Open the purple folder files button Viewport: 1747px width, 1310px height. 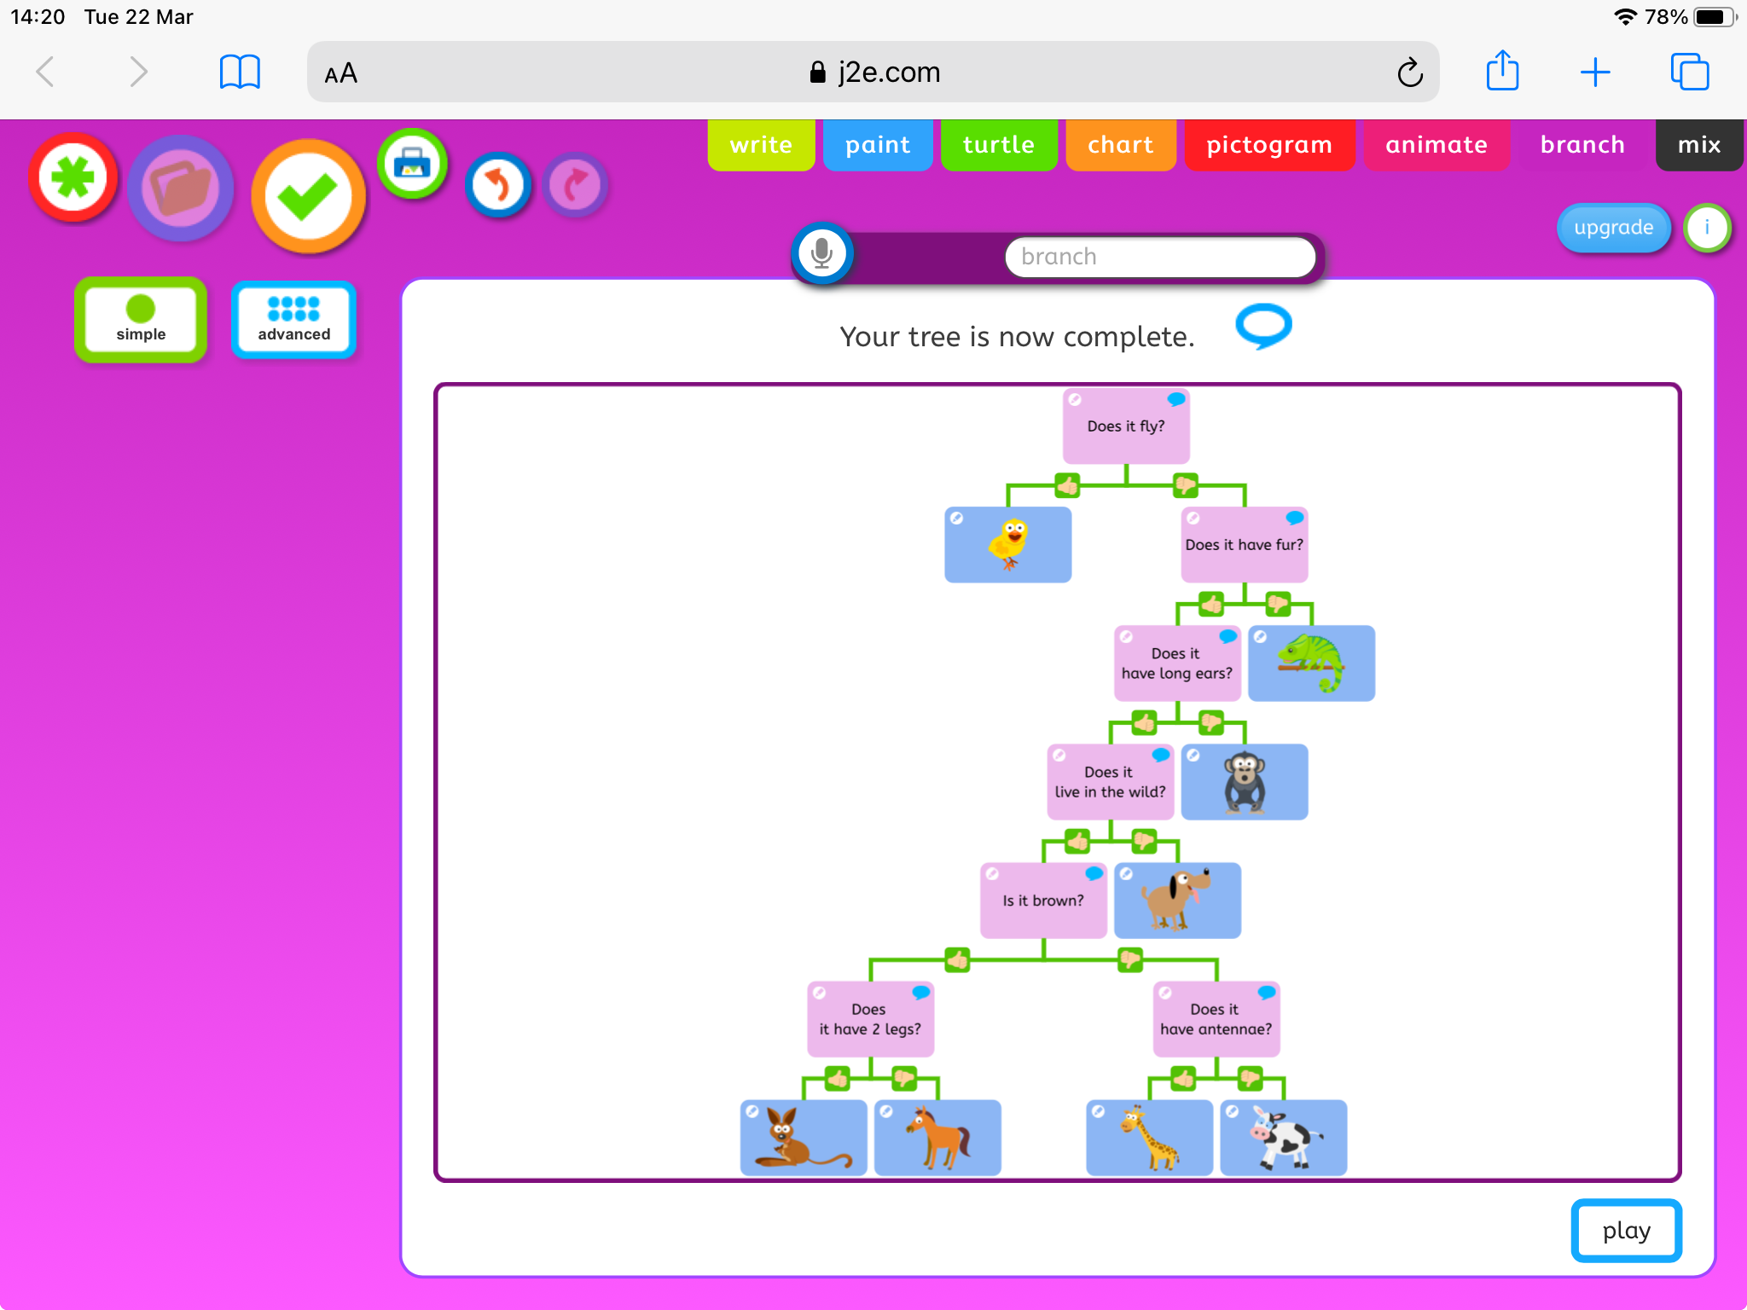(180, 188)
